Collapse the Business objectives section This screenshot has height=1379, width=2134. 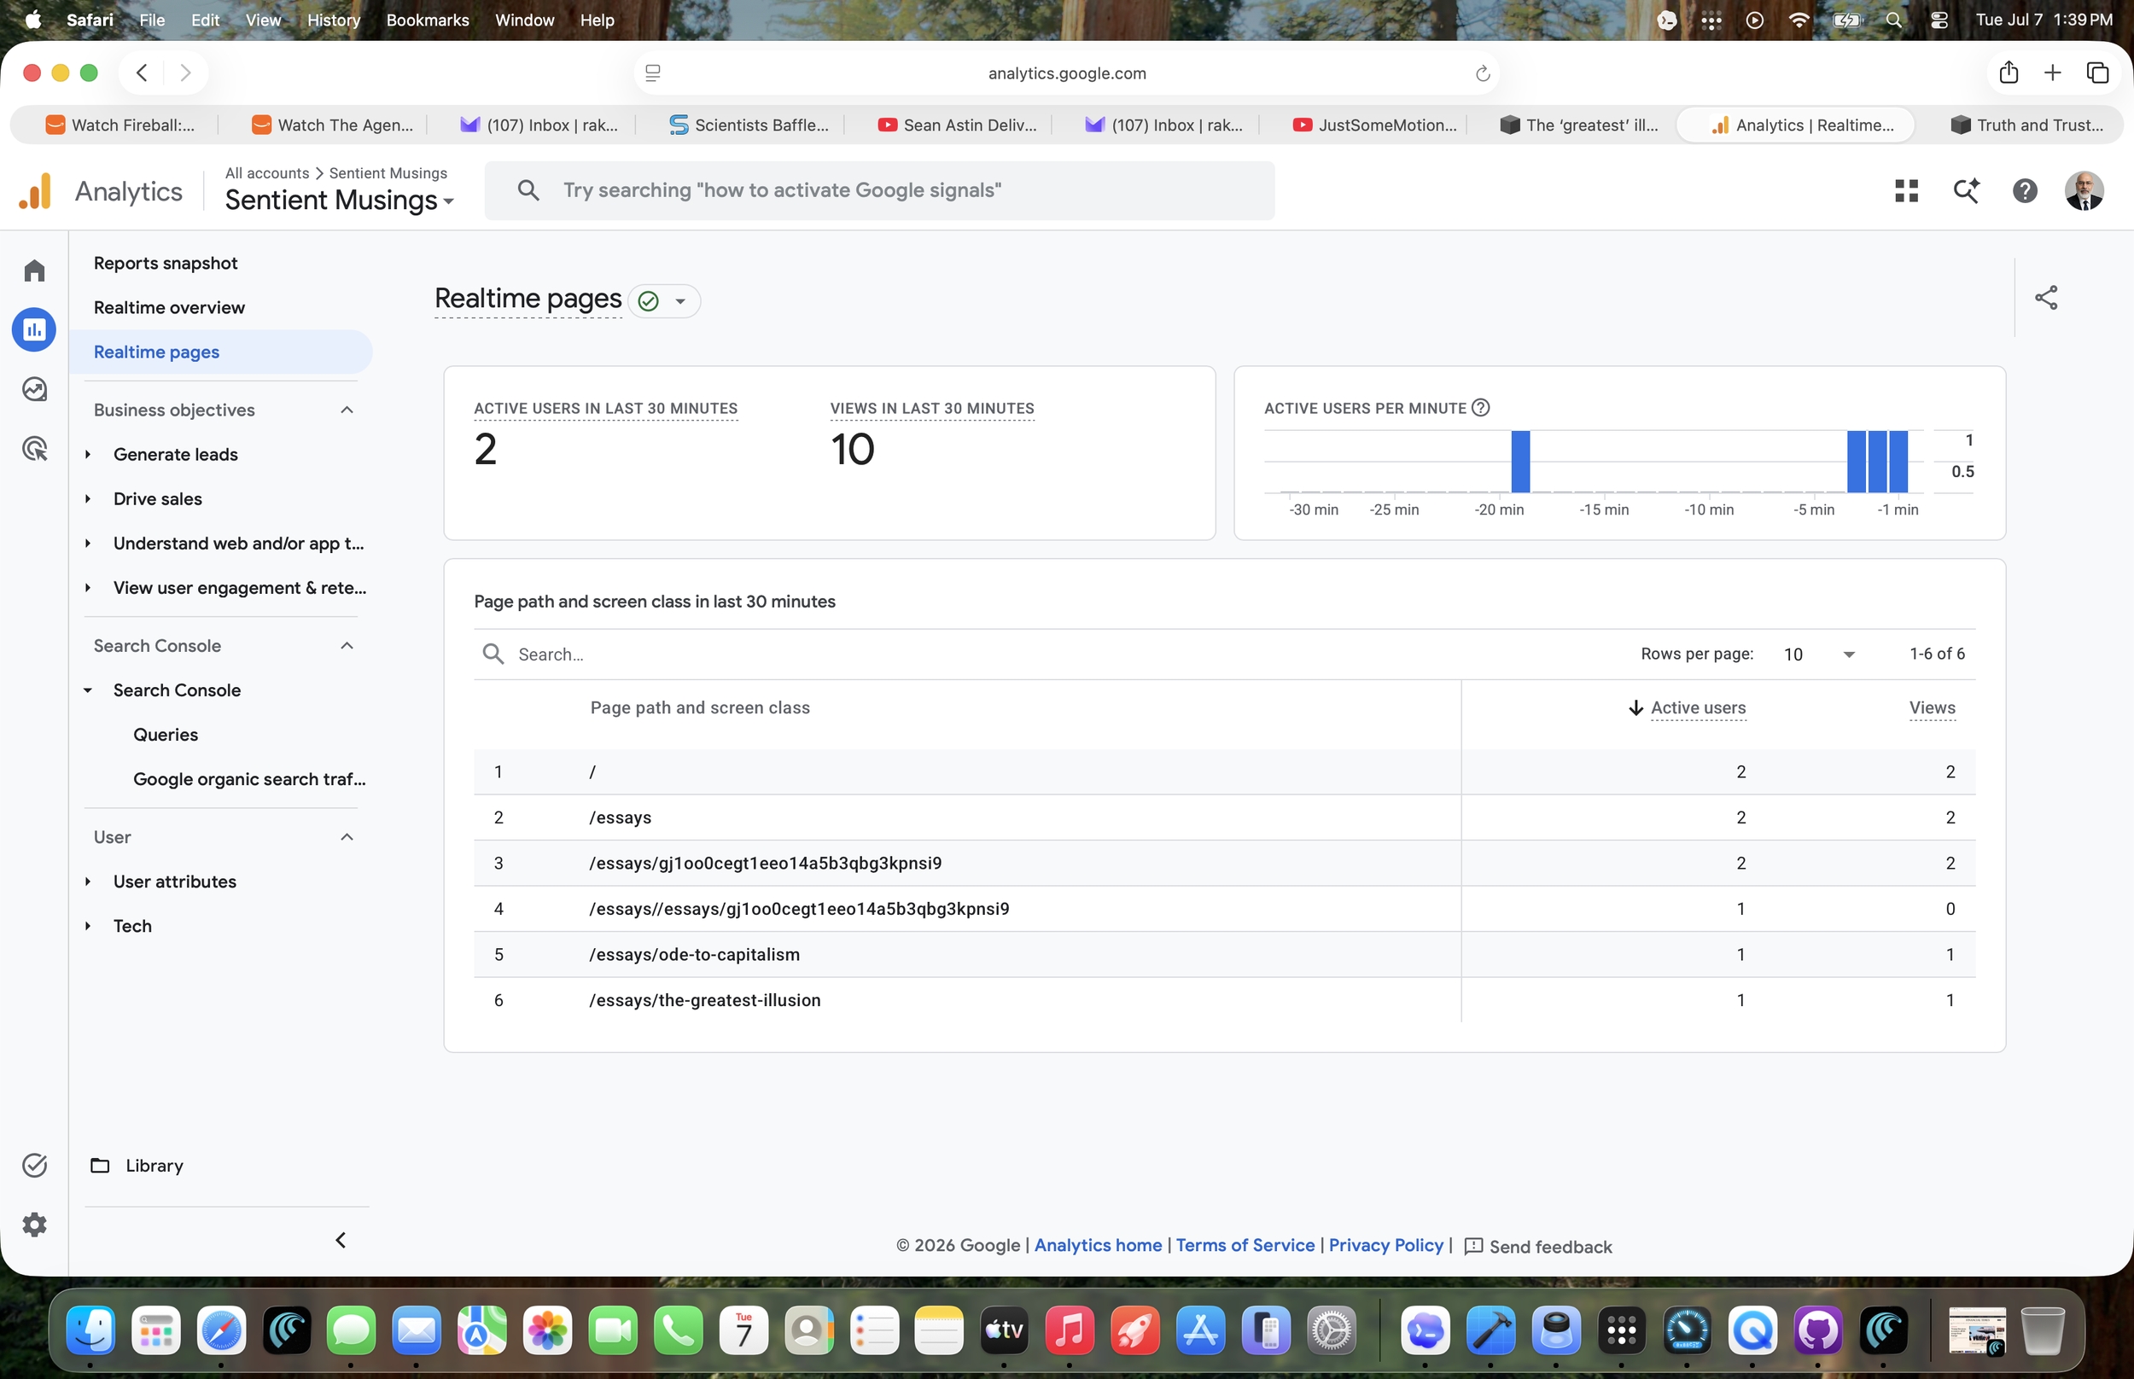click(347, 410)
